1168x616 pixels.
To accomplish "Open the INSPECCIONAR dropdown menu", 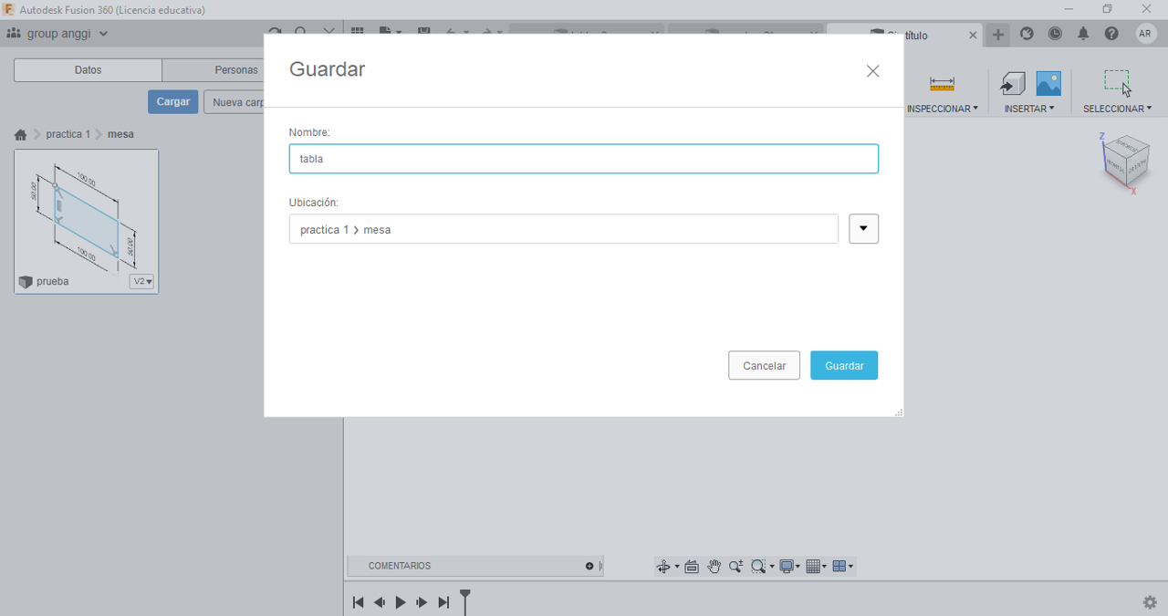I will [943, 109].
